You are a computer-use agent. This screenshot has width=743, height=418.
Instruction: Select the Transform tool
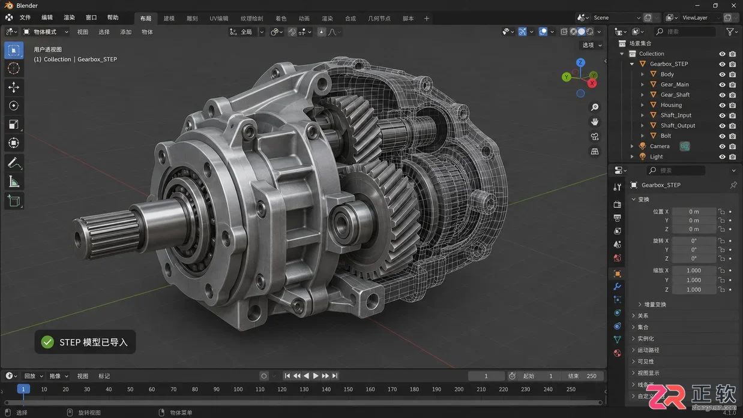(x=14, y=143)
